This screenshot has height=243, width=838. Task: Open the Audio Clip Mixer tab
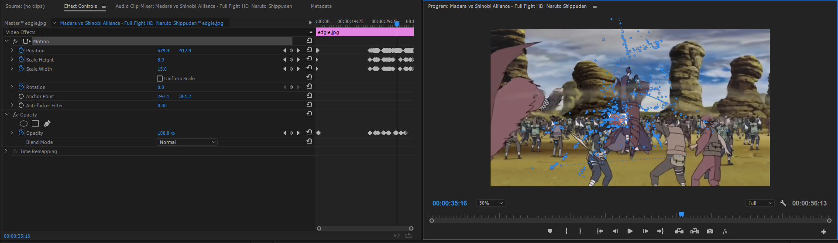tap(203, 6)
